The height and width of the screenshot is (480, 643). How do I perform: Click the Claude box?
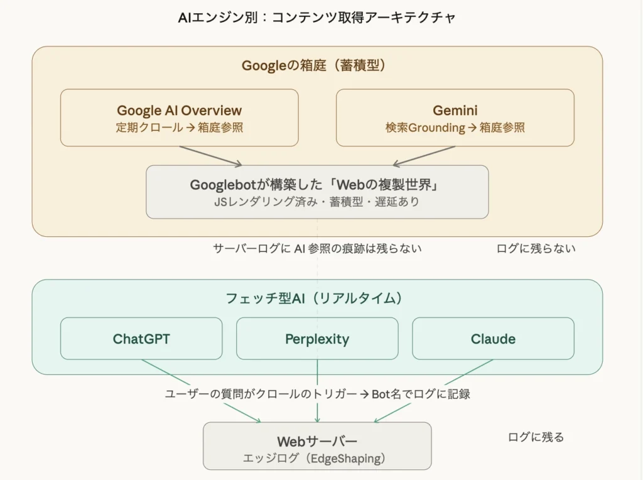[x=493, y=339]
